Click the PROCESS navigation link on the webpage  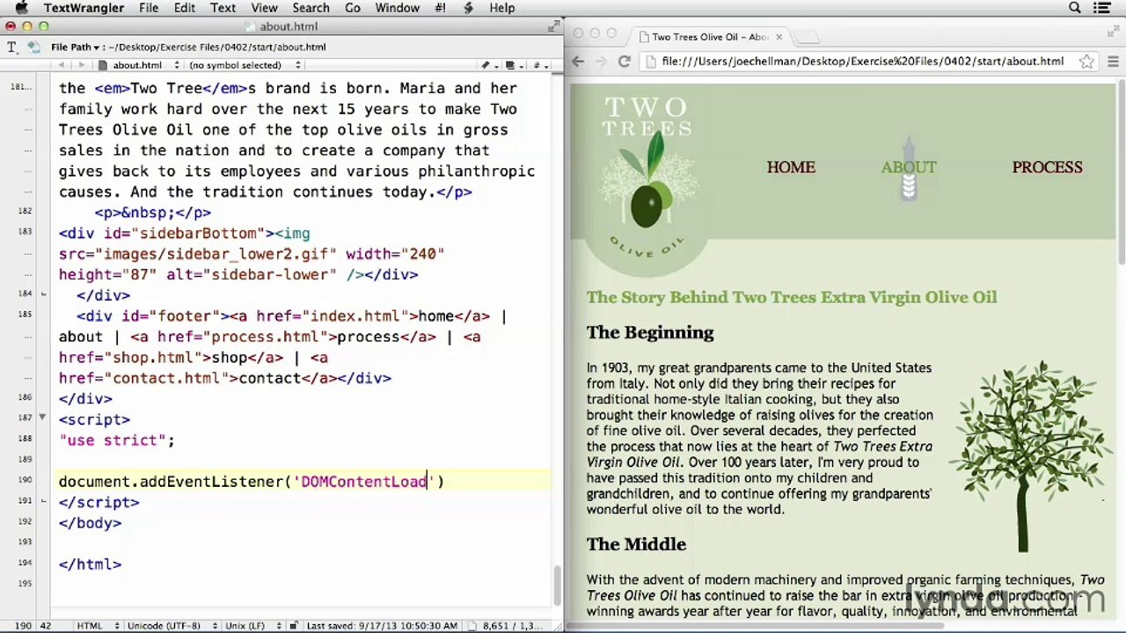coord(1047,167)
